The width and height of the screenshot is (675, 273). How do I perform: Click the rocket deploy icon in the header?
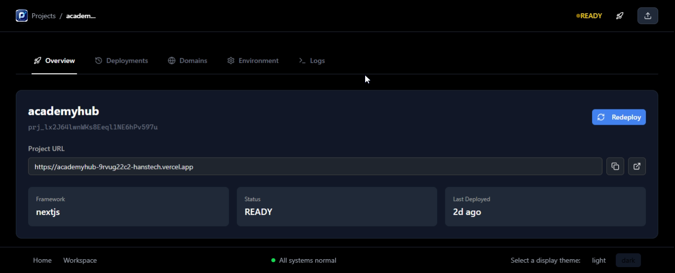620,16
